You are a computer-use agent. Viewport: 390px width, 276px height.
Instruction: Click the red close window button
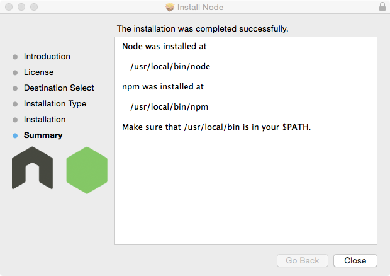9,7
